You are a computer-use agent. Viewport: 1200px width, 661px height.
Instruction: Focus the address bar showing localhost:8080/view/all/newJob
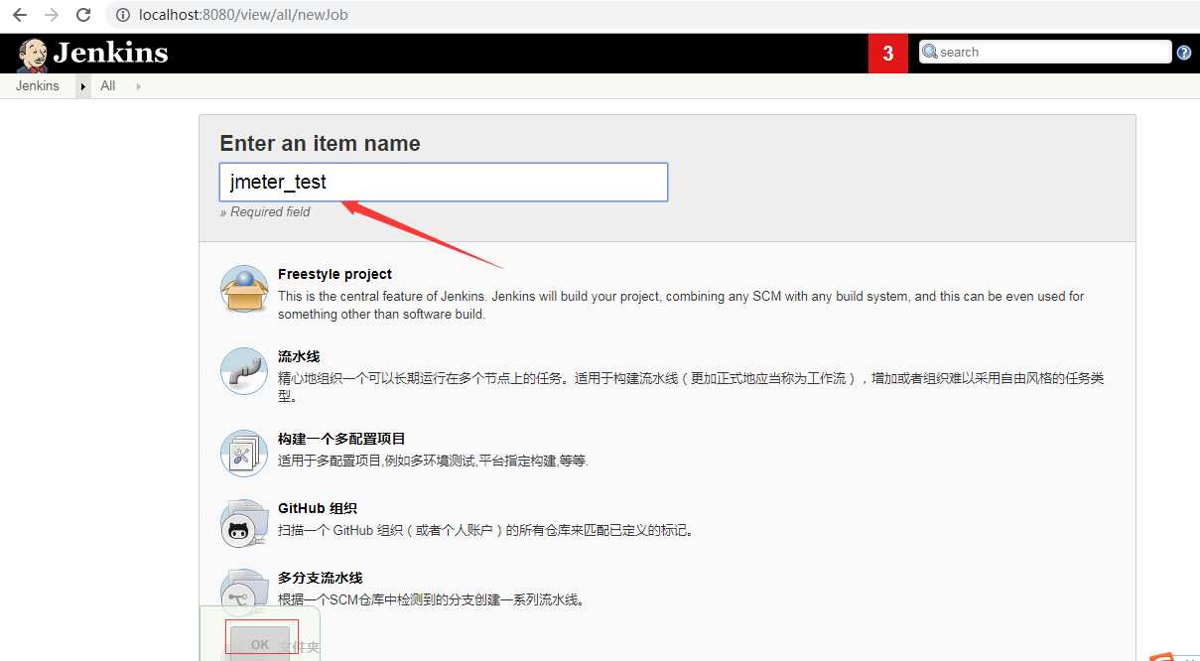[243, 15]
